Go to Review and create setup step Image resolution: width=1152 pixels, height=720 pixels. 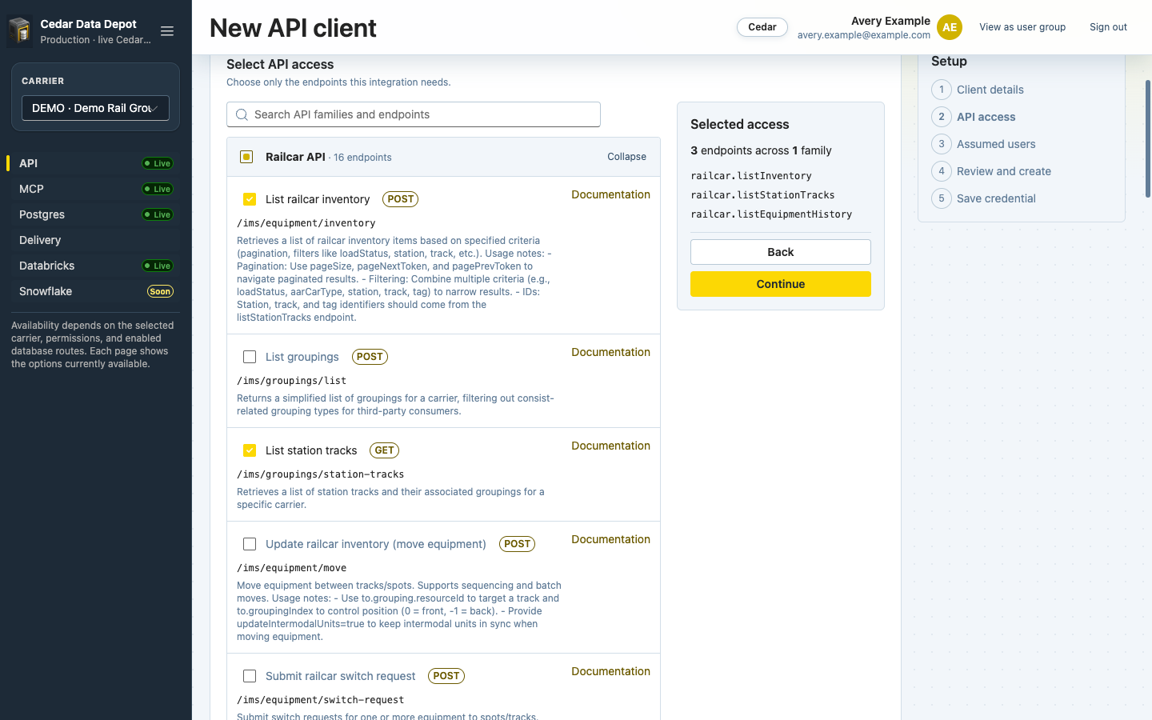coord(1004,171)
